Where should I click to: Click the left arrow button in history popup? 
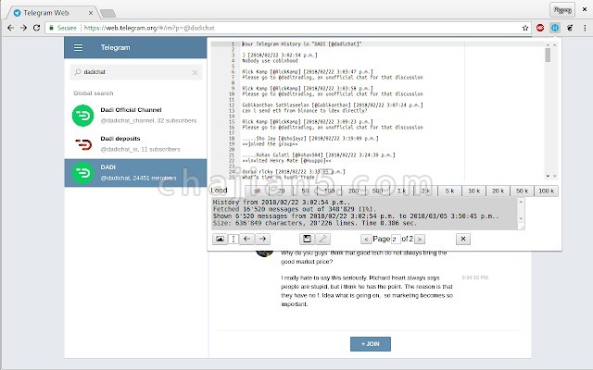pos(247,239)
